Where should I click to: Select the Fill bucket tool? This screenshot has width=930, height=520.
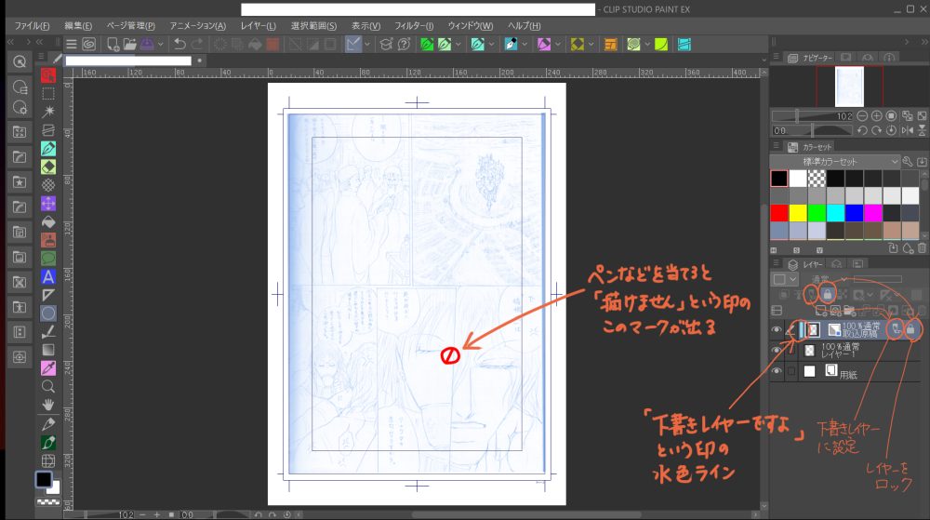pyautogui.click(x=48, y=221)
